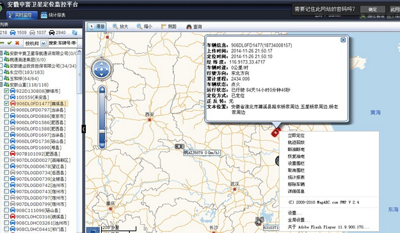Image resolution: width=400 pixels, height=233 pixels.
Task: Click the black car count 2940 icon
Action: click(52, 33)
